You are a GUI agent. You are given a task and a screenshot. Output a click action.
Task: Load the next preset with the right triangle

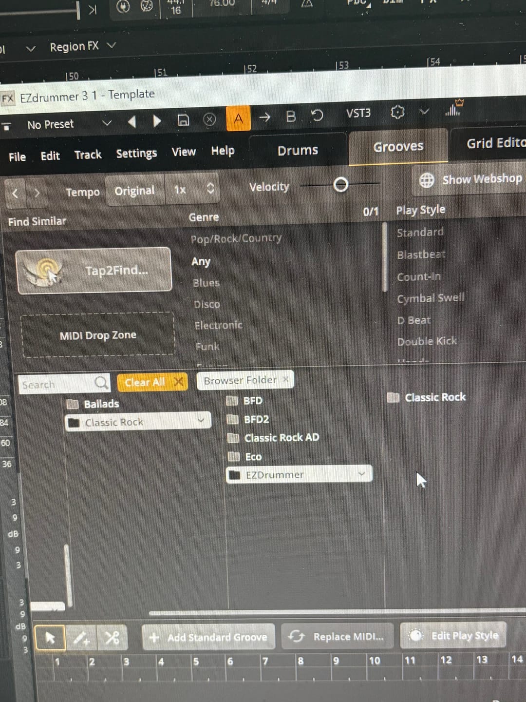pyautogui.click(x=156, y=121)
